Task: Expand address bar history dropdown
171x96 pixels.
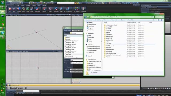Action: point(151,17)
